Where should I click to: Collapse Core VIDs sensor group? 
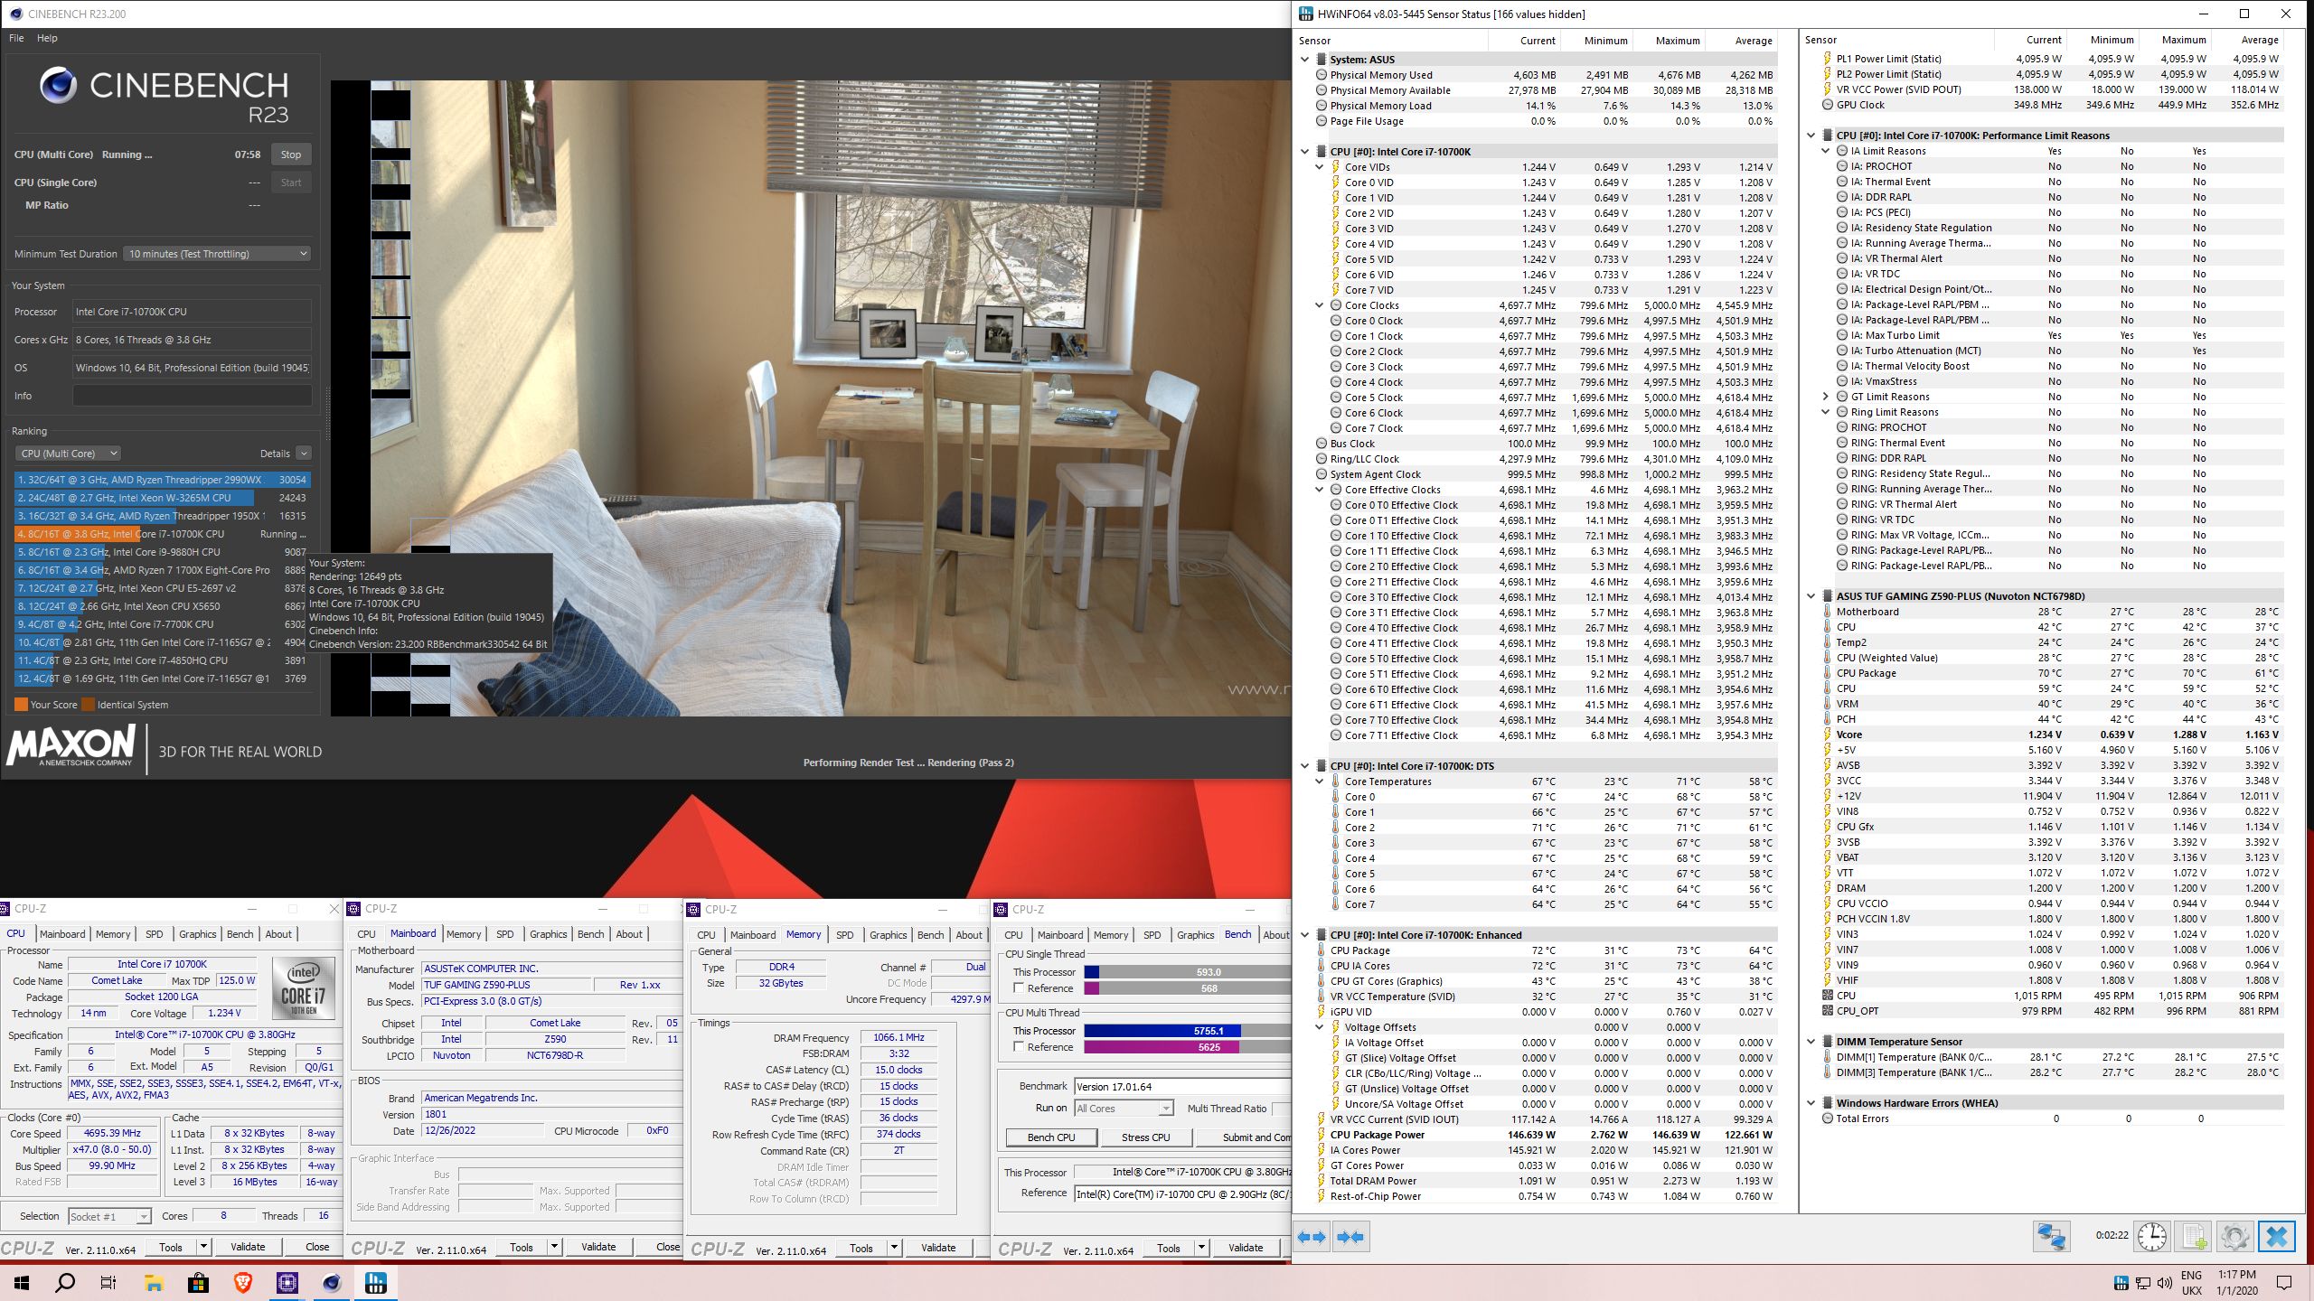click(1320, 167)
